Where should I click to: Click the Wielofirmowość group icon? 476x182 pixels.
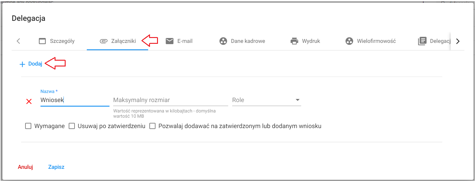click(x=349, y=41)
